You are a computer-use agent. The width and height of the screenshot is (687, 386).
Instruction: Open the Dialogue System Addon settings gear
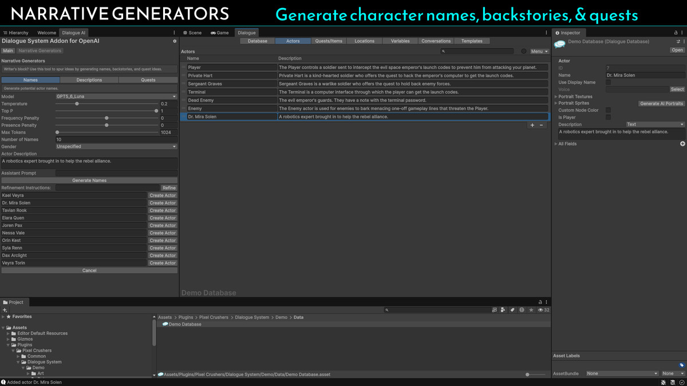pyautogui.click(x=175, y=41)
